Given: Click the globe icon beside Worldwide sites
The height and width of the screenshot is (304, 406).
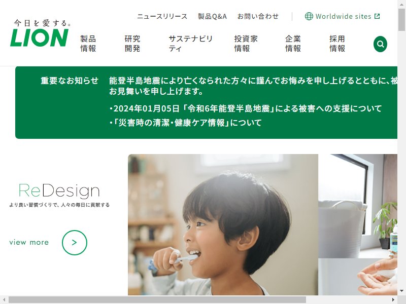Looking at the screenshot, I should [309, 16].
